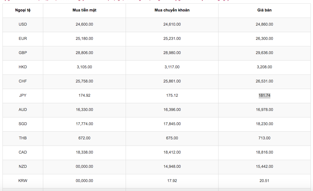Image resolution: width=313 pixels, height=191 pixels.
Task: Click the "Ngoại tệ" column header
Action: [23, 10]
